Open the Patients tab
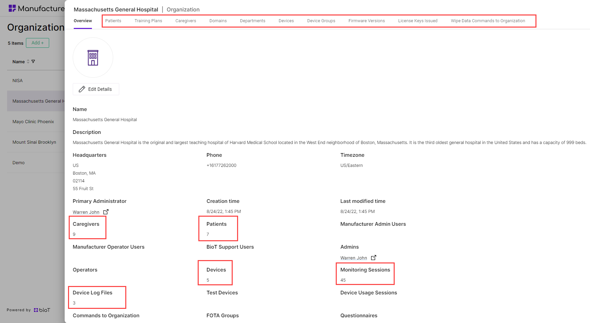Viewport: 590px width, 323px height. coord(113,21)
